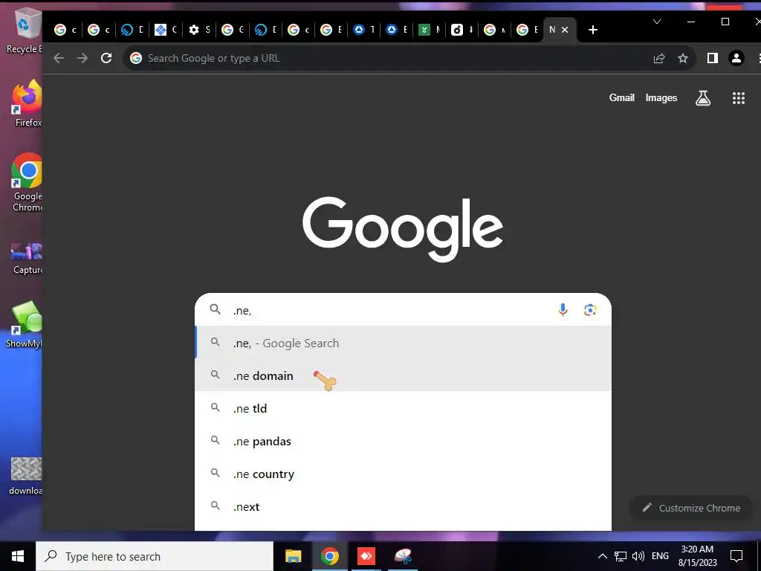
Task: Switch to the TikTok icon tab
Action: pos(462,30)
